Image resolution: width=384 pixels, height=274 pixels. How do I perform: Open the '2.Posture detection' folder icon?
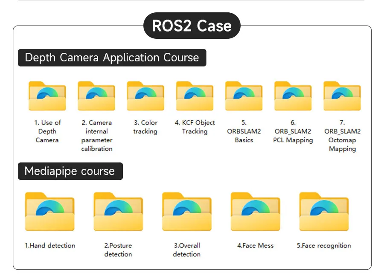tap(118, 212)
